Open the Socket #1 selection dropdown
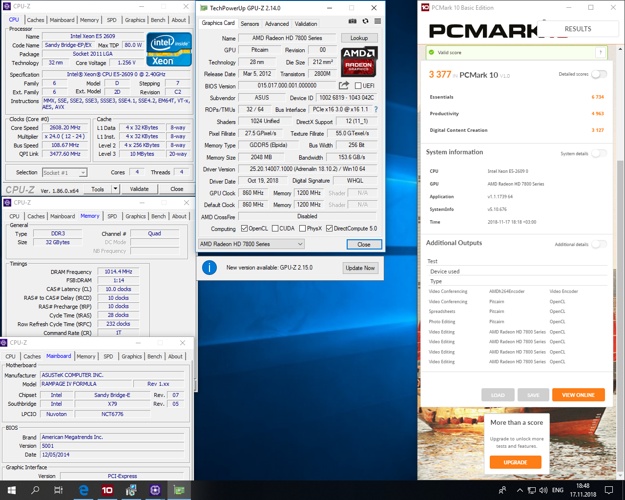625x500 pixels. click(65, 172)
